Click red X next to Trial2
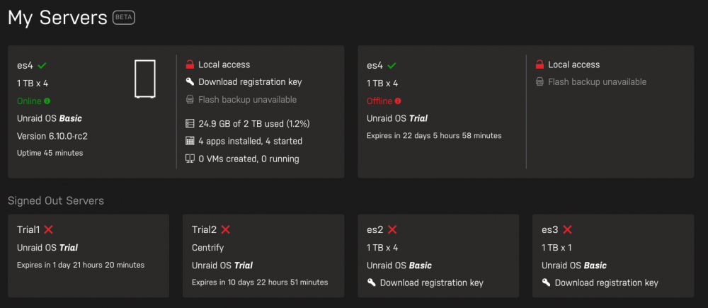This screenshot has width=708, height=308. [226, 230]
